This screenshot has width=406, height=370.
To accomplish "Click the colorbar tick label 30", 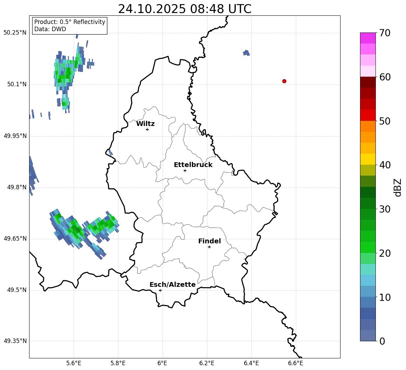I will [385, 209].
